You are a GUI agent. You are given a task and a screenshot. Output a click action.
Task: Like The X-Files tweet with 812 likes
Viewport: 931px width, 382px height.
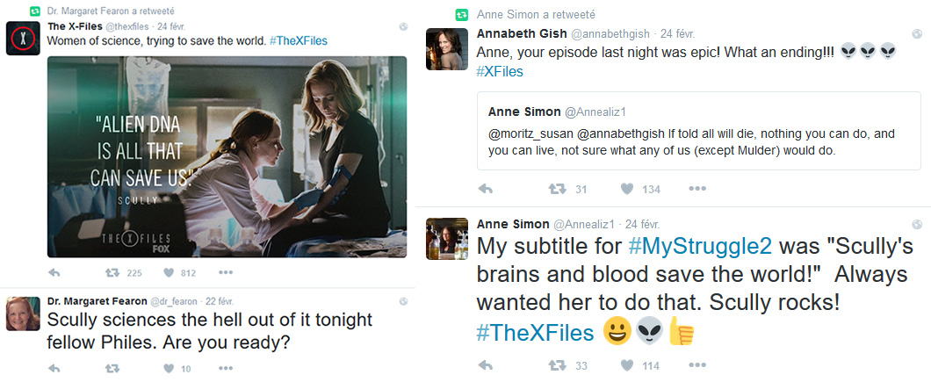[163, 273]
